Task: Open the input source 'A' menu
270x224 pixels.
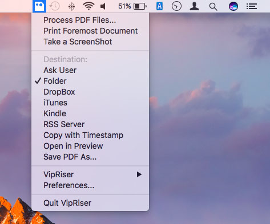Action: [x=159, y=6]
